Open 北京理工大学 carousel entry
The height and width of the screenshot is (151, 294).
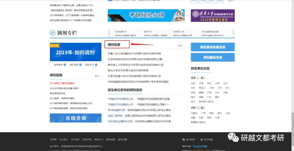tap(179, 32)
